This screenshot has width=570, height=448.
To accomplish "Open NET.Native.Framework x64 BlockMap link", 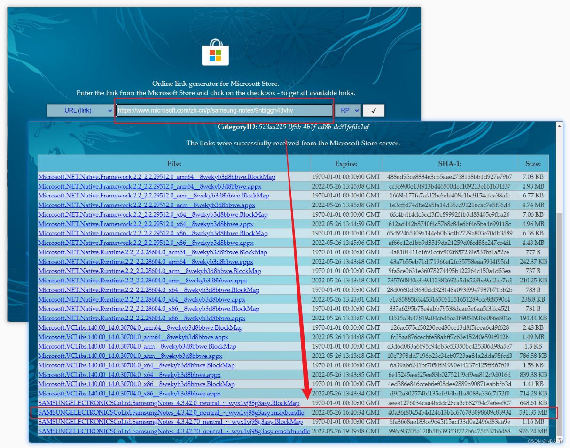I will (x=153, y=214).
